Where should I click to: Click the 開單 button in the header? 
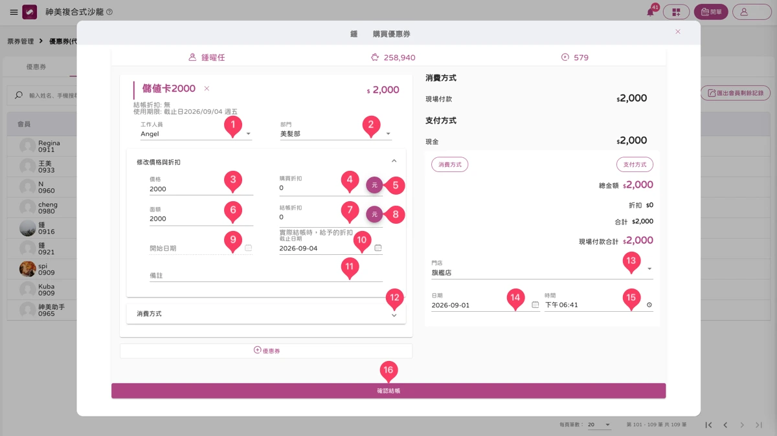(x=711, y=12)
